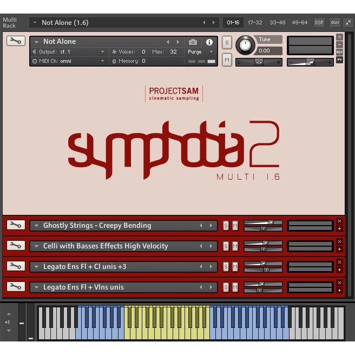Image resolution: width=355 pixels, height=355 pixels.
Task: Open wrench editor for Ghostly Strings - Creepy Bending
Action: pyautogui.click(x=16, y=225)
